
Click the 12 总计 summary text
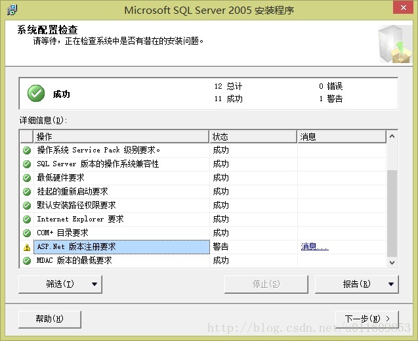point(228,86)
